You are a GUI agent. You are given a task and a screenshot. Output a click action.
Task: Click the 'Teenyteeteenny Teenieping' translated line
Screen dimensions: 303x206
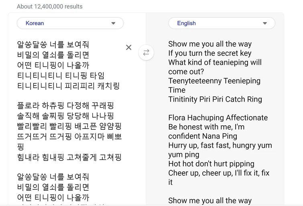[214, 81]
